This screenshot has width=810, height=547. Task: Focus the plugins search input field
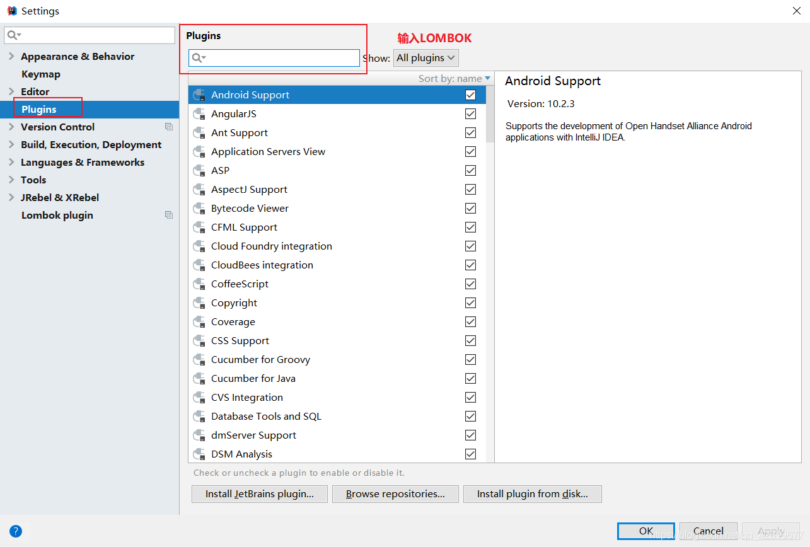(x=274, y=58)
